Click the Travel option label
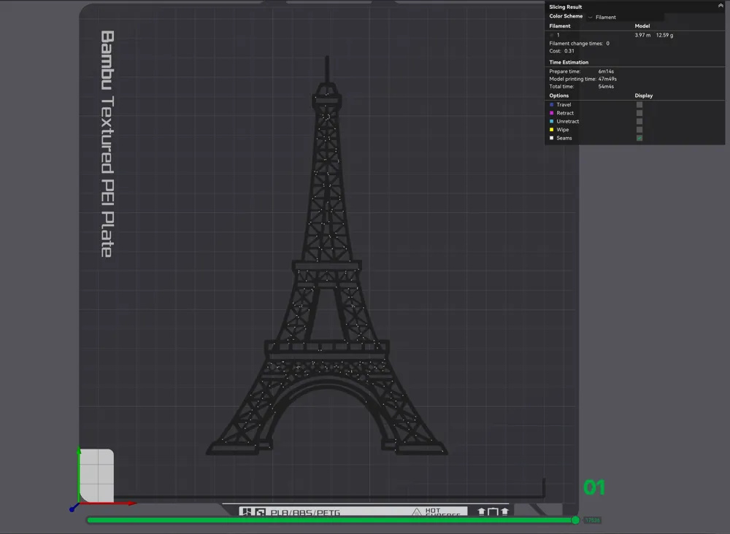This screenshot has height=534, width=730. (x=564, y=104)
